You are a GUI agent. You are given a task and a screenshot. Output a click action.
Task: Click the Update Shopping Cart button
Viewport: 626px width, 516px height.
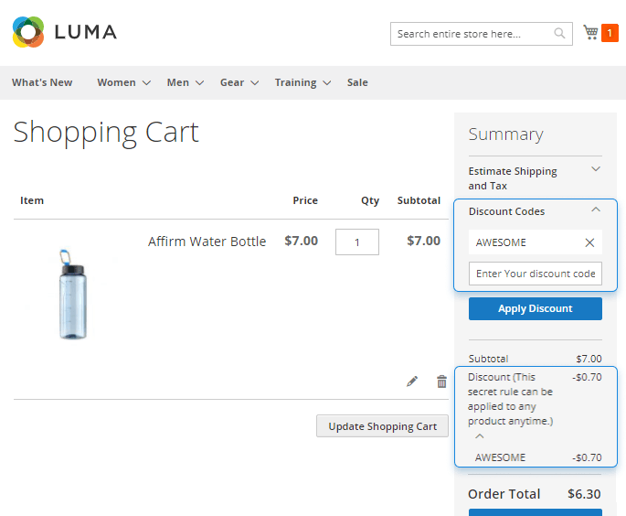point(382,426)
